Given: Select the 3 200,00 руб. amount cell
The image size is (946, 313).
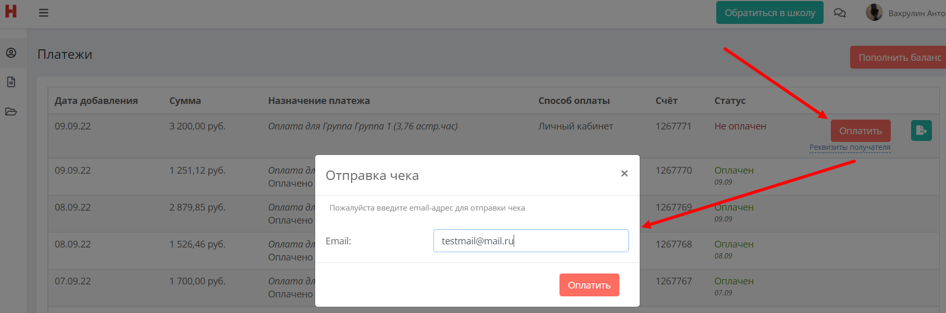Looking at the screenshot, I should click(197, 126).
